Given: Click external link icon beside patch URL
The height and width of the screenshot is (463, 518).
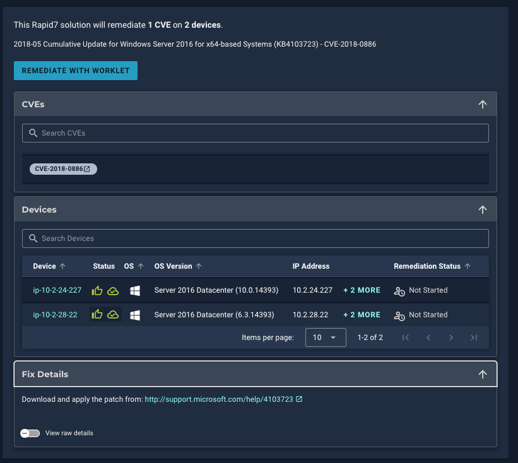Looking at the screenshot, I should coord(299,399).
